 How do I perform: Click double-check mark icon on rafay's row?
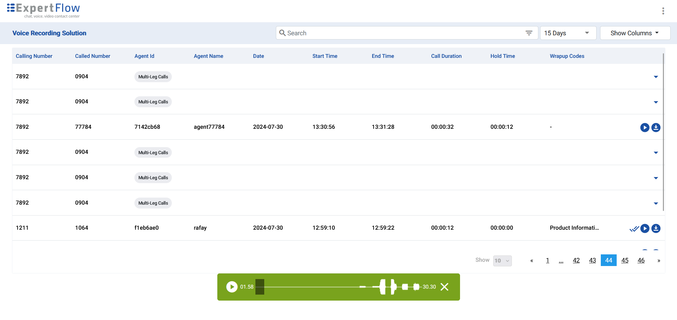[634, 229]
